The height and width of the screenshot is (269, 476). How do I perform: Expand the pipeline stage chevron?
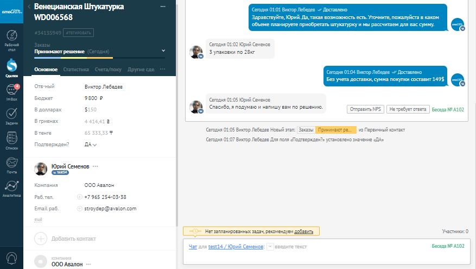coord(163,51)
